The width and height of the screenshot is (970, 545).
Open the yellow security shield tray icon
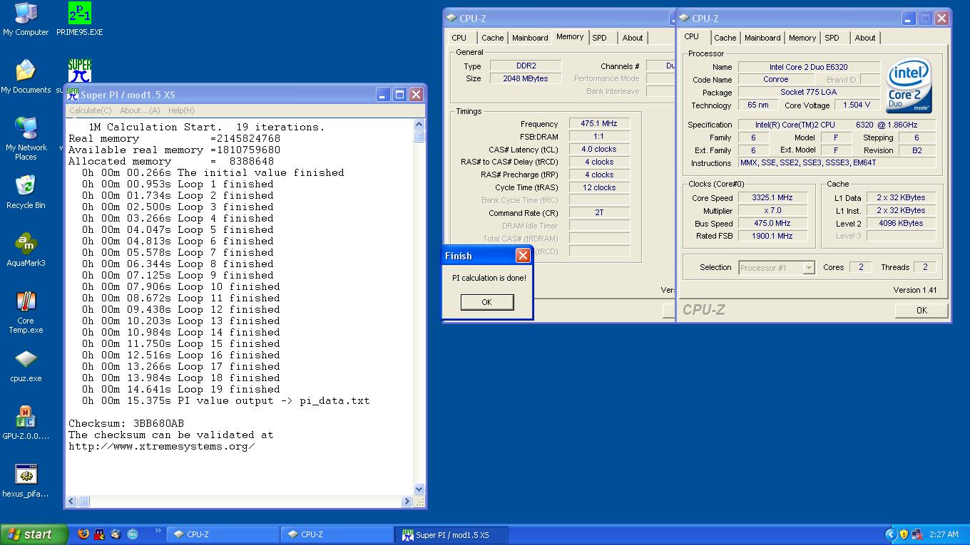coord(904,534)
